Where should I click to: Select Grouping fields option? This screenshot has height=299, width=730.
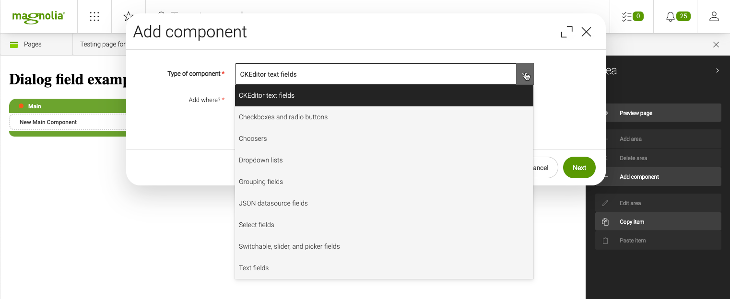click(x=384, y=182)
